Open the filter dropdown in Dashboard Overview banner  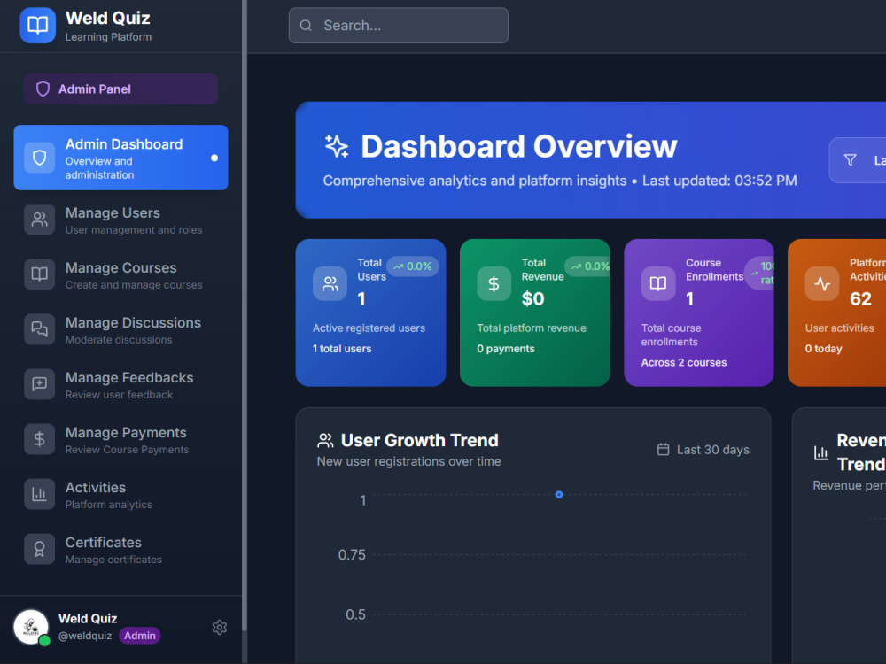[x=857, y=160]
